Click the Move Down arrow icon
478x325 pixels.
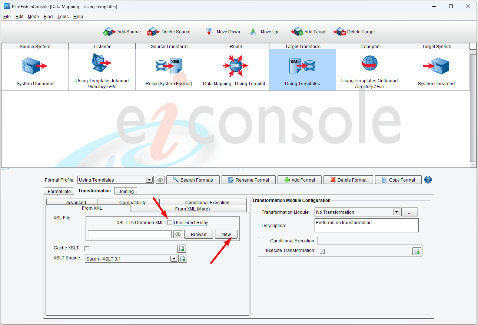tap(209, 32)
